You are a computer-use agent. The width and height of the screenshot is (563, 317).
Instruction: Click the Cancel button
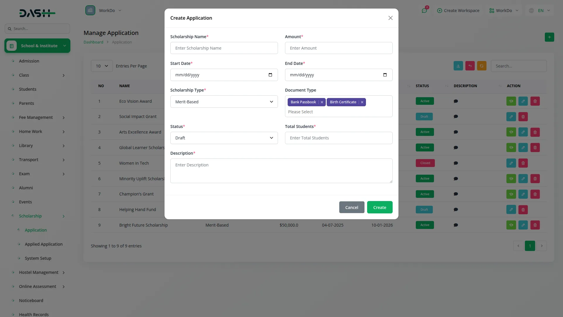click(352, 208)
